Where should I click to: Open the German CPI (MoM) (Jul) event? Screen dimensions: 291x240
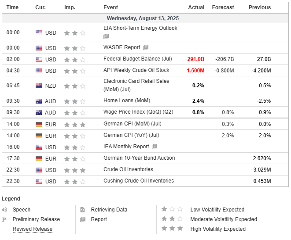click(133, 124)
